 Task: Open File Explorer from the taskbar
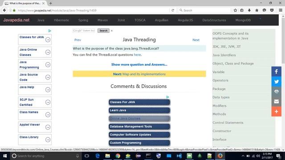(x=108, y=156)
